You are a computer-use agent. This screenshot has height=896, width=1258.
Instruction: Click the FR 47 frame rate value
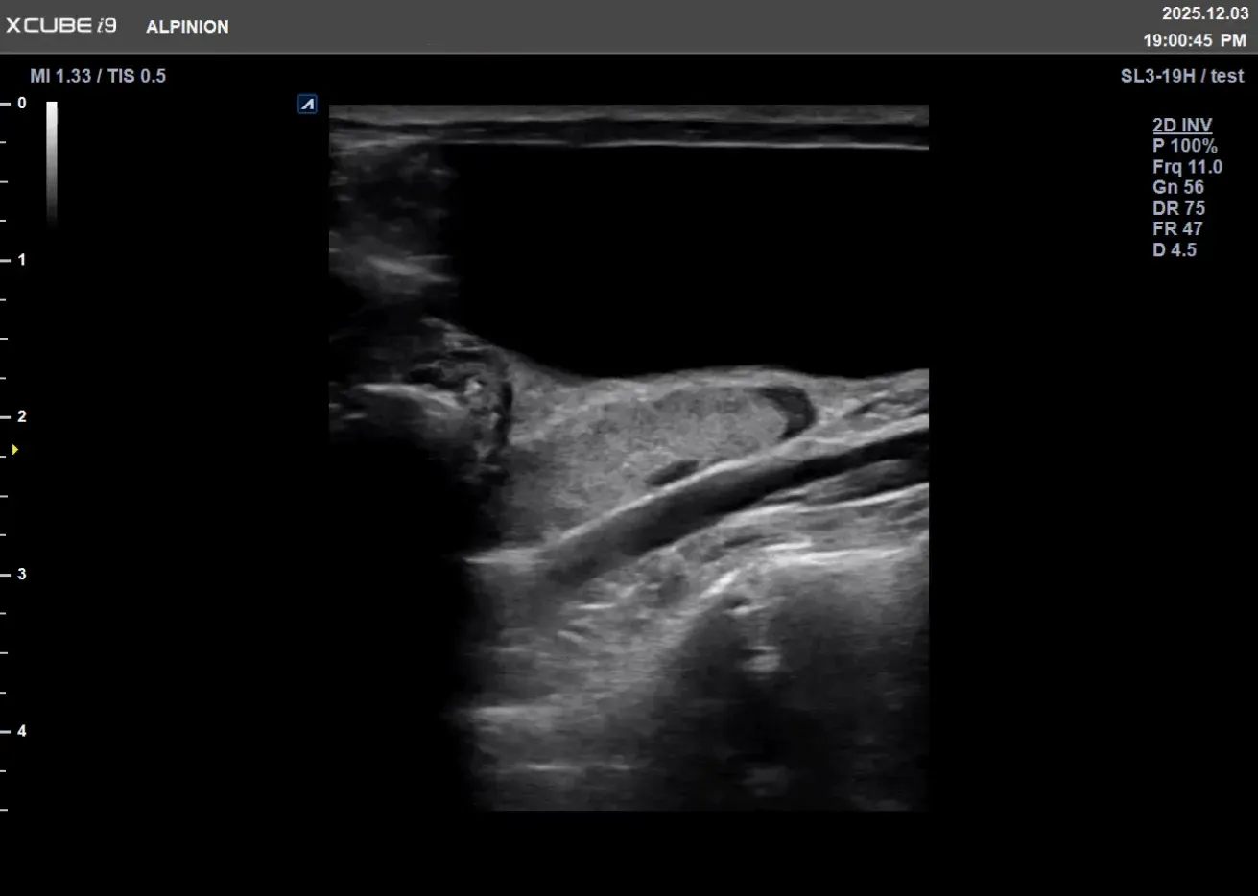1177,229
